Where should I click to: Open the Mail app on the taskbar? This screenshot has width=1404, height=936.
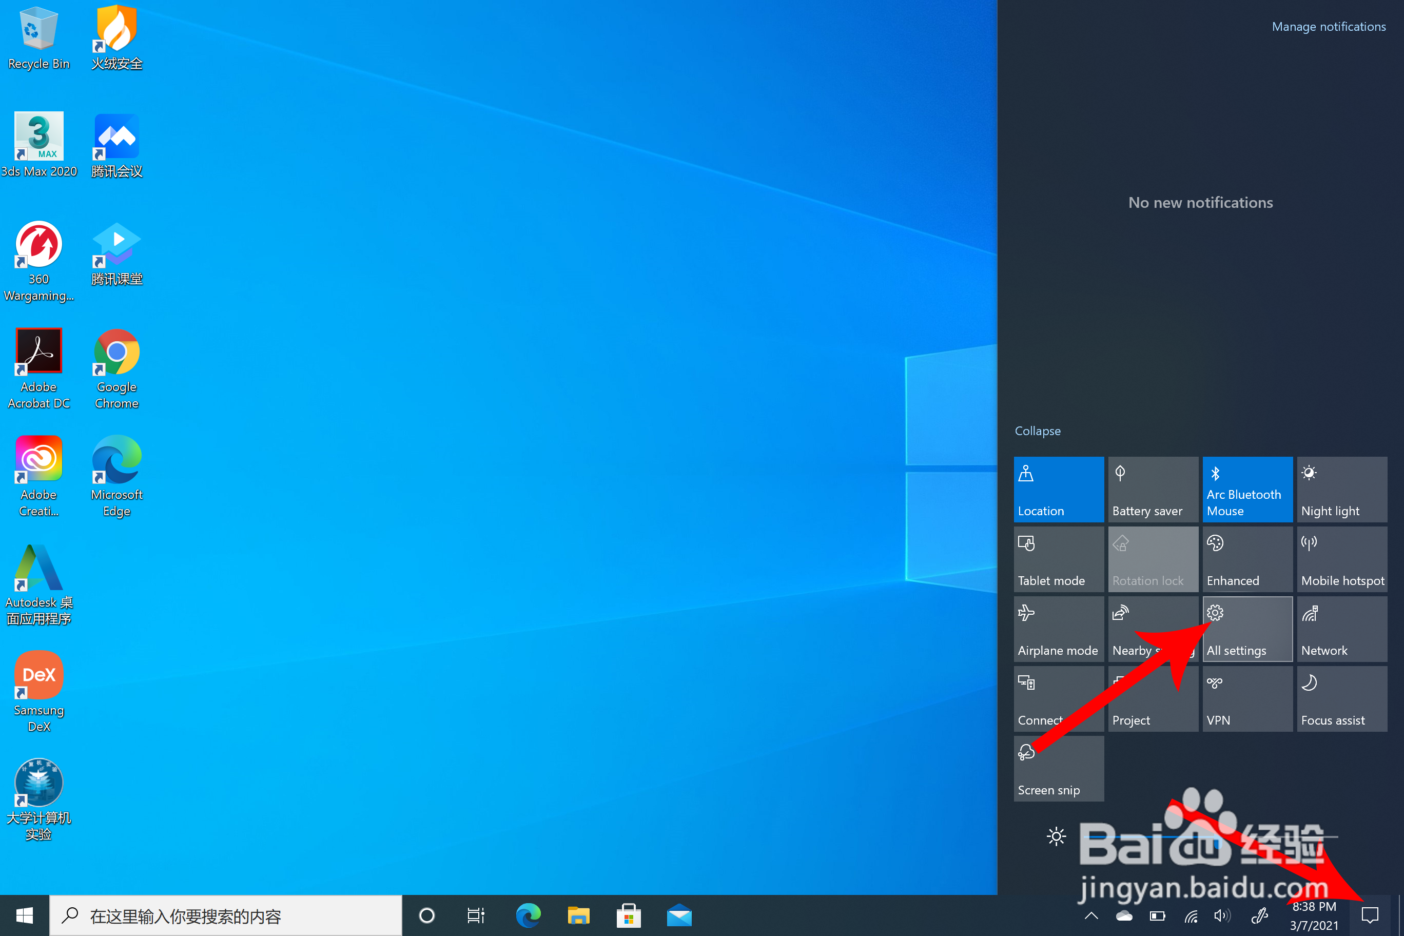[679, 915]
